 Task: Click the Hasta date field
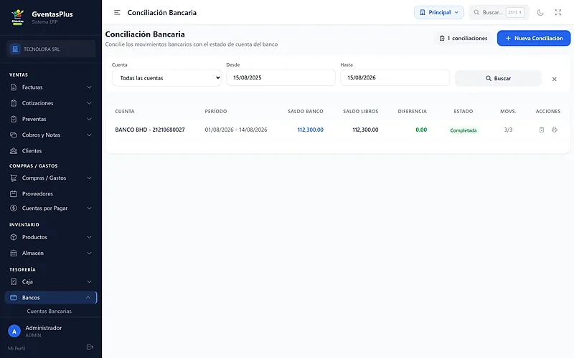(x=395, y=77)
